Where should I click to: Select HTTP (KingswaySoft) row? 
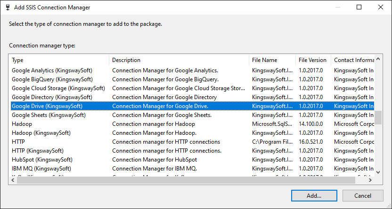click(x=192, y=151)
